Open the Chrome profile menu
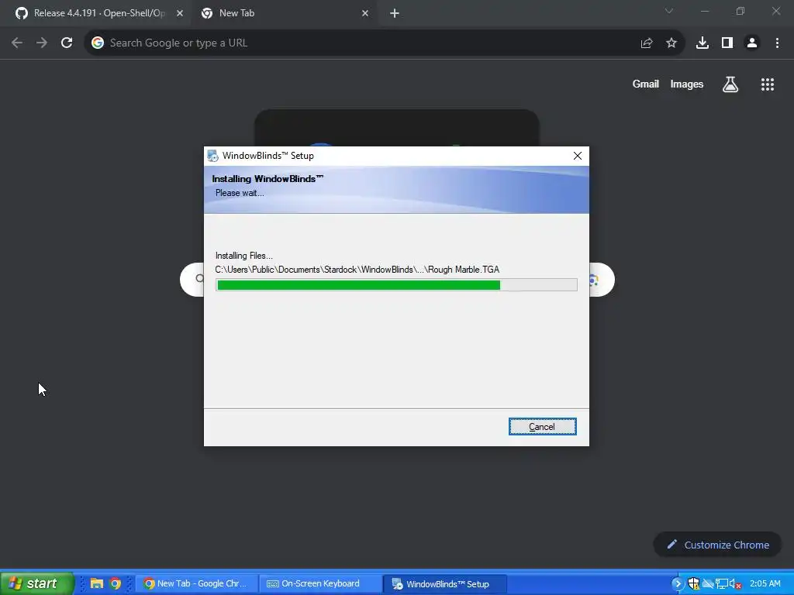The width and height of the screenshot is (794, 595). 752,43
